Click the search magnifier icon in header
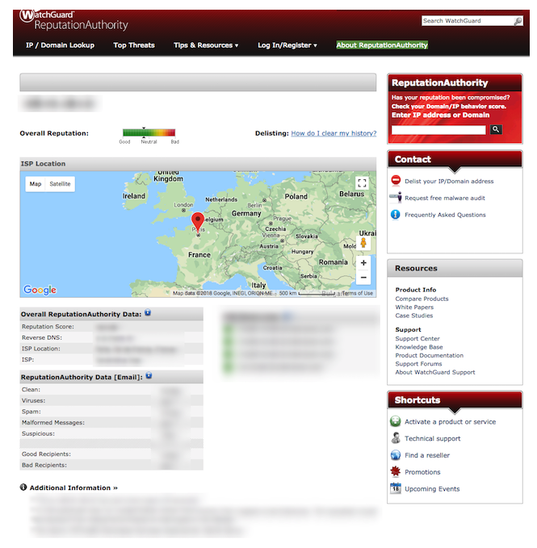Image resolution: width=537 pixels, height=548 pixels. pos(518,21)
